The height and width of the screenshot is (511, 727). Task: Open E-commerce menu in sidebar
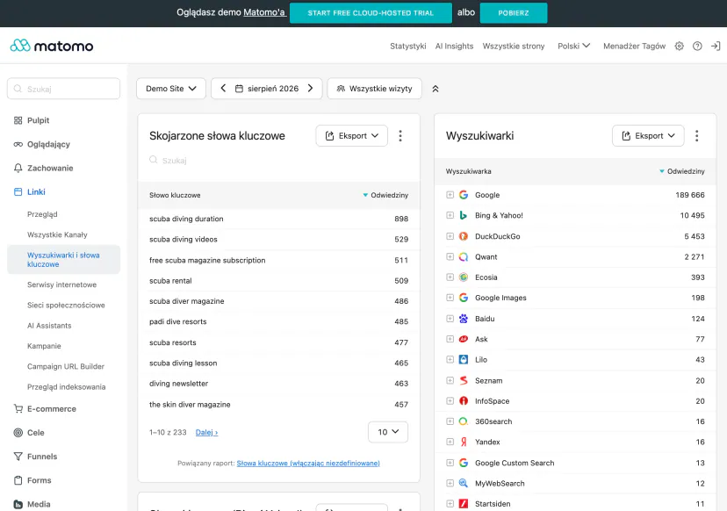(x=52, y=408)
